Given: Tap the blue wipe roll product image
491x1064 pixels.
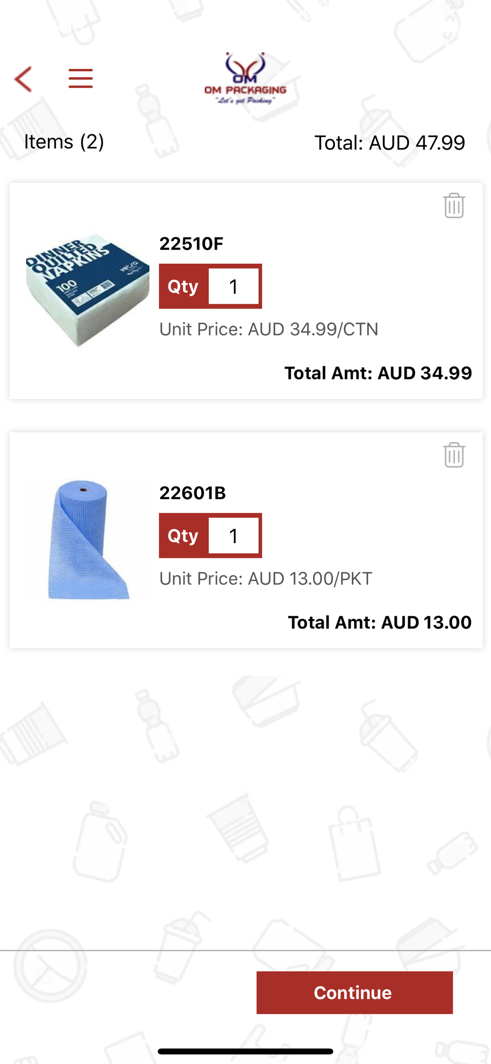Looking at the screenshot, I should click(x=88, y=539).
